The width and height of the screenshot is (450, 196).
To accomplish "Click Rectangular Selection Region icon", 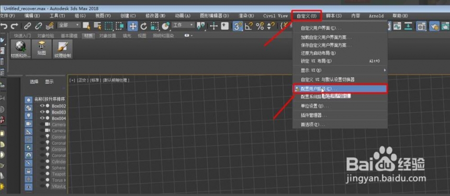I will [108, 26].
